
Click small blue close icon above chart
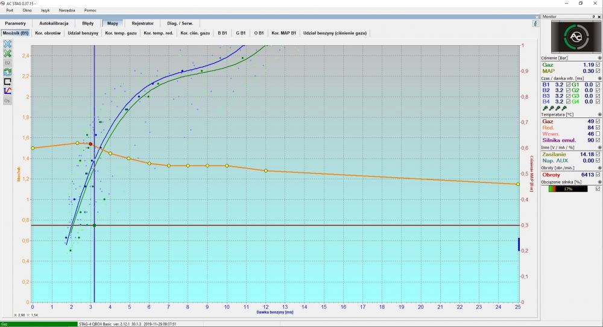(x=537, y=17)
